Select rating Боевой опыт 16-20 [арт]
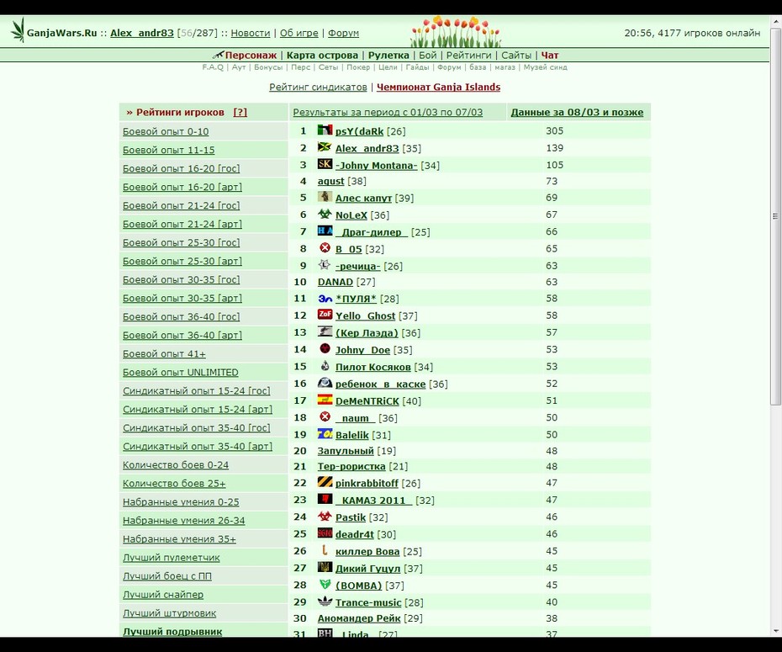The height and width of the screenshot is (652, 782). tap(182, 187)
